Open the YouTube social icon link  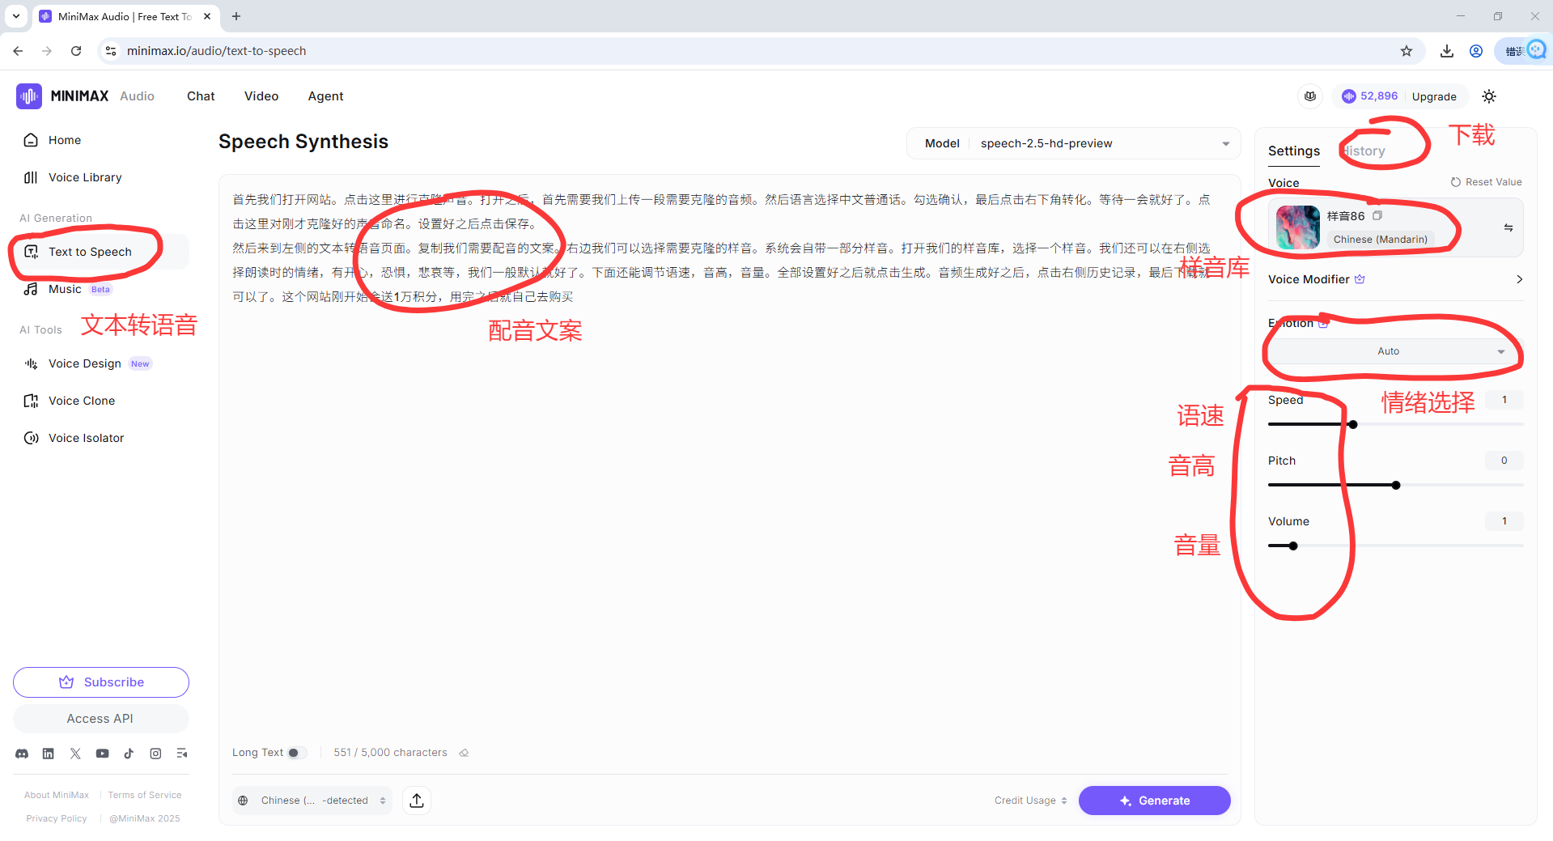(x=102, y=754)
